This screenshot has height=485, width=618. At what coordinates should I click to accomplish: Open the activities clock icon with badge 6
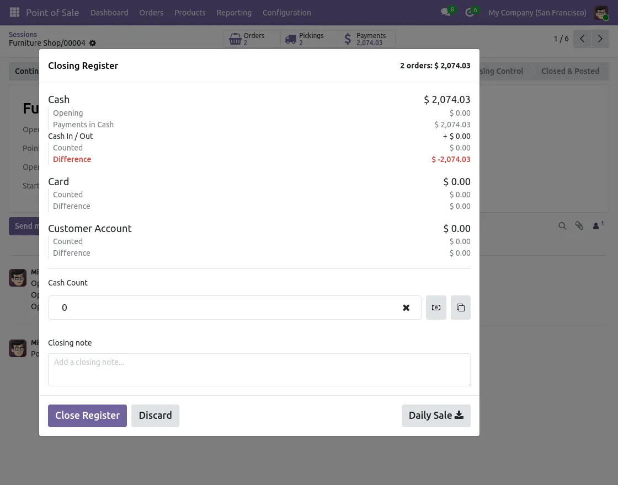[x=470, y=12]
